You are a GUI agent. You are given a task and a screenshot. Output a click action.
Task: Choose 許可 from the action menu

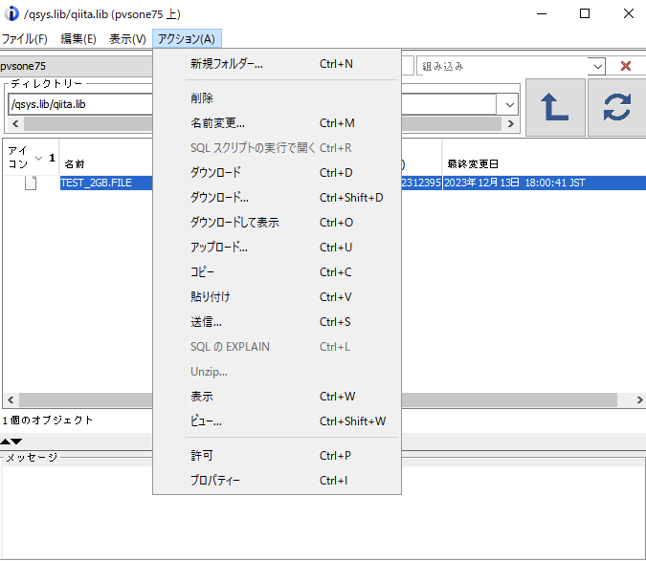(x=277, y=456)
